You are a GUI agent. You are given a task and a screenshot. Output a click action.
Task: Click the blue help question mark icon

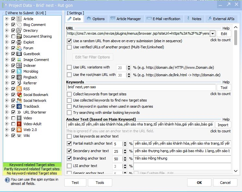[7, 180]
